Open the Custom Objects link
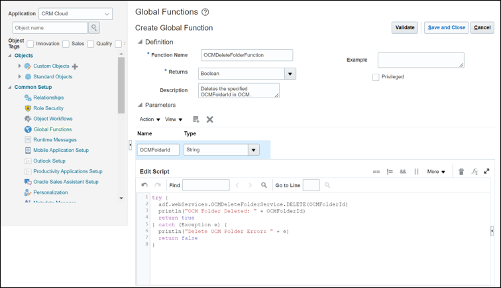 click(51, 66)
